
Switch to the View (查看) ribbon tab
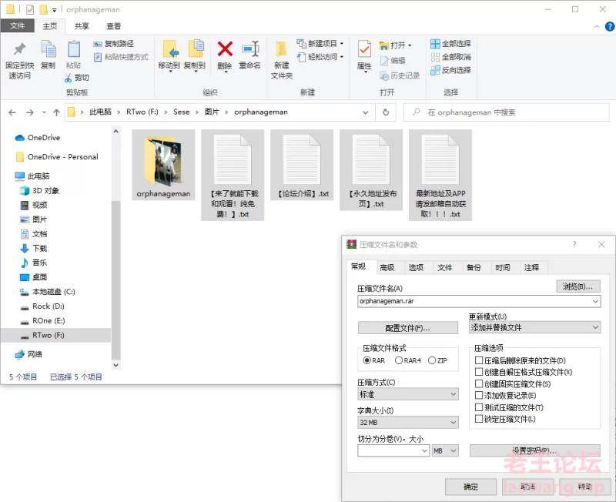pyautogui.click(x=113, y=26)
